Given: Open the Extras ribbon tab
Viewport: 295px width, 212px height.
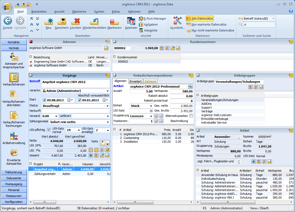Looking at the screenshot, I should pyautogui.click(x=116, y=12).
